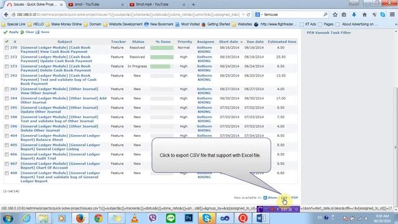This screenshot has height=224, width=398.
Task: Reload the page with the refresh icon
Action: pyautogui.click(x=249, y=15)
